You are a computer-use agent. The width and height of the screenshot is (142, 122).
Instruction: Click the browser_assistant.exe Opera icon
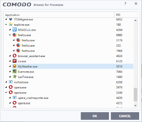pyautogui.click(x=15, y=56)
